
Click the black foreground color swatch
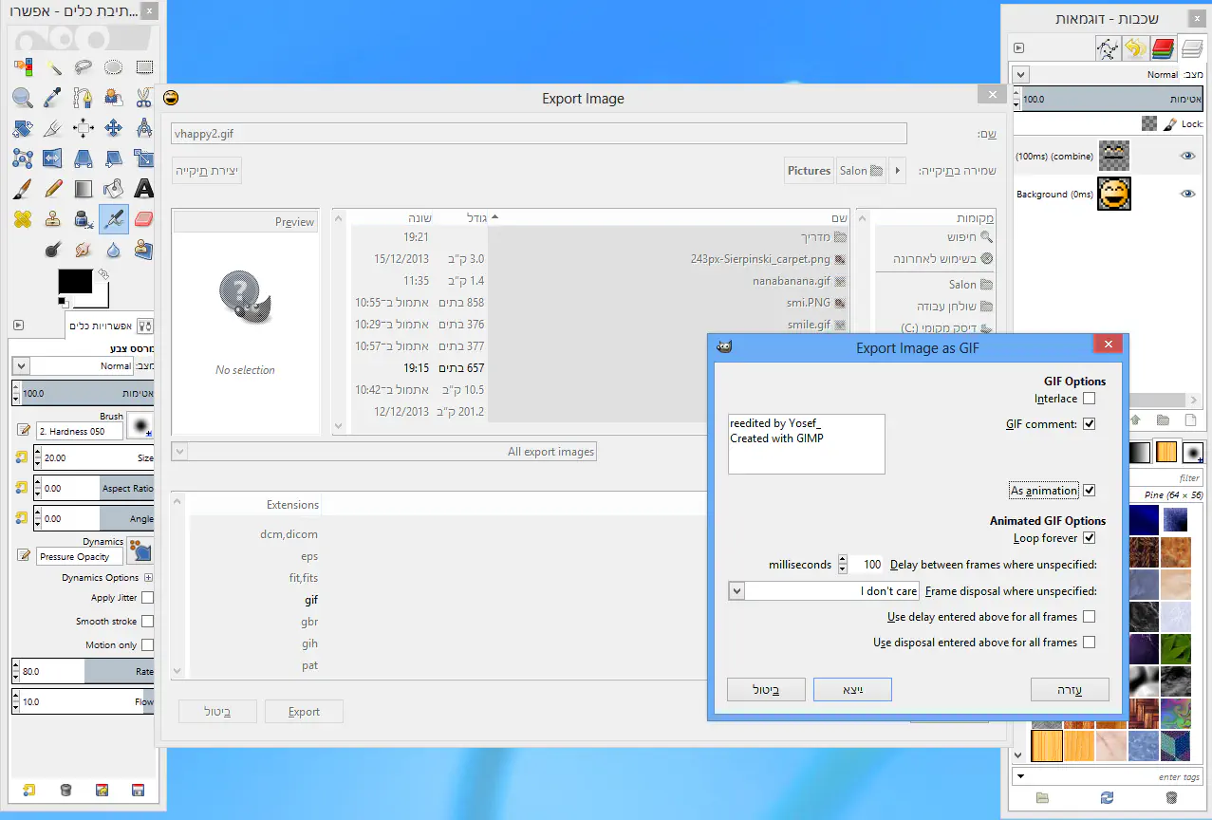click(x=75, y=281)
